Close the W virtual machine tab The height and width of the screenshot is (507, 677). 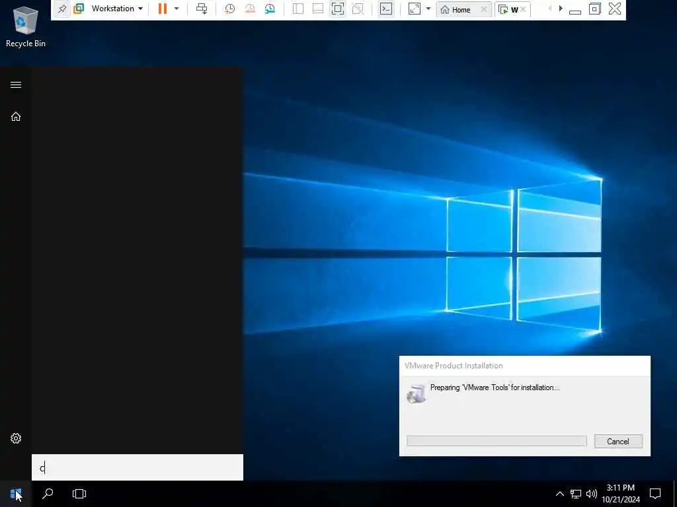pyautogui.click(x=524, y=9)
